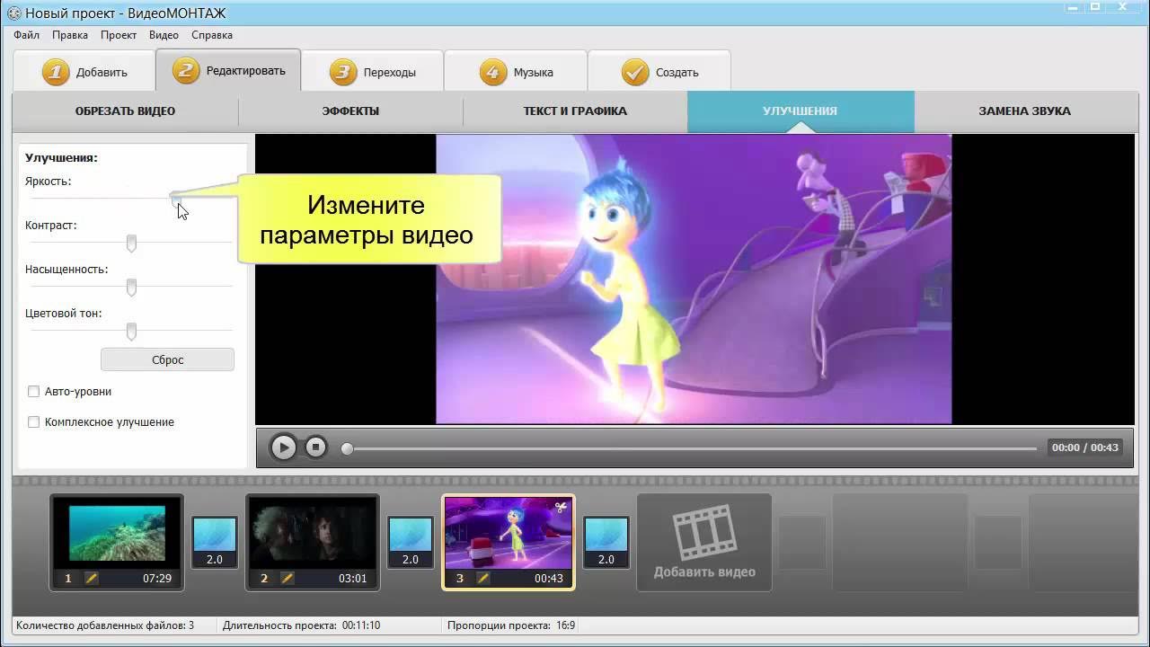1150x647 pixels.
Task: Open the Текст и графика section
Action: (575, 111)
